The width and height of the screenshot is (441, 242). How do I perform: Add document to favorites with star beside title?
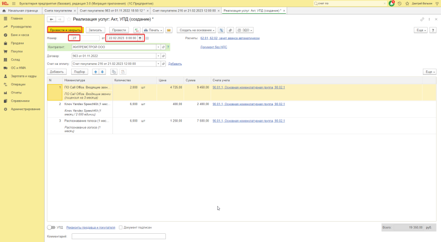pos(69,19)
